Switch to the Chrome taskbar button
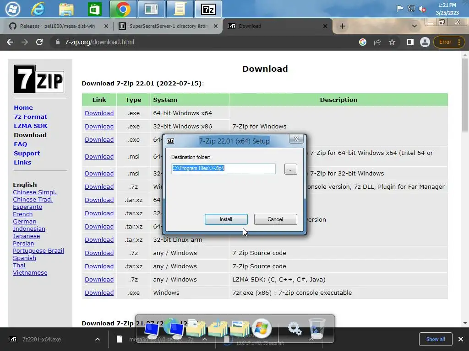Image resolution: width=469 pixels, height=351 pixels. click(123, 9)
